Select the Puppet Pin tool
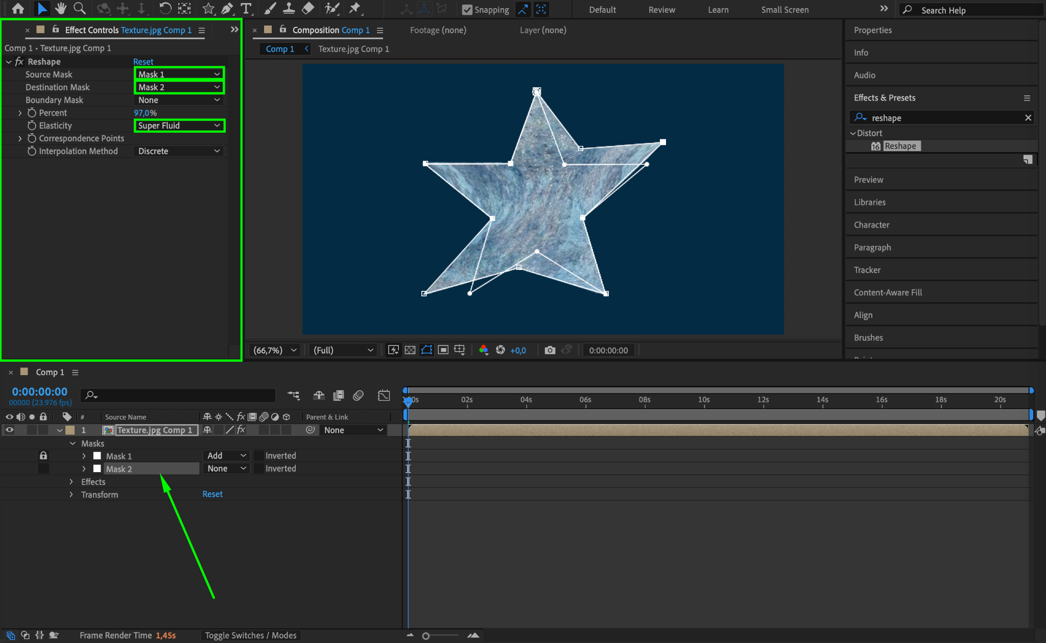Screen dimensions: 1046x643 pos(354,8)
